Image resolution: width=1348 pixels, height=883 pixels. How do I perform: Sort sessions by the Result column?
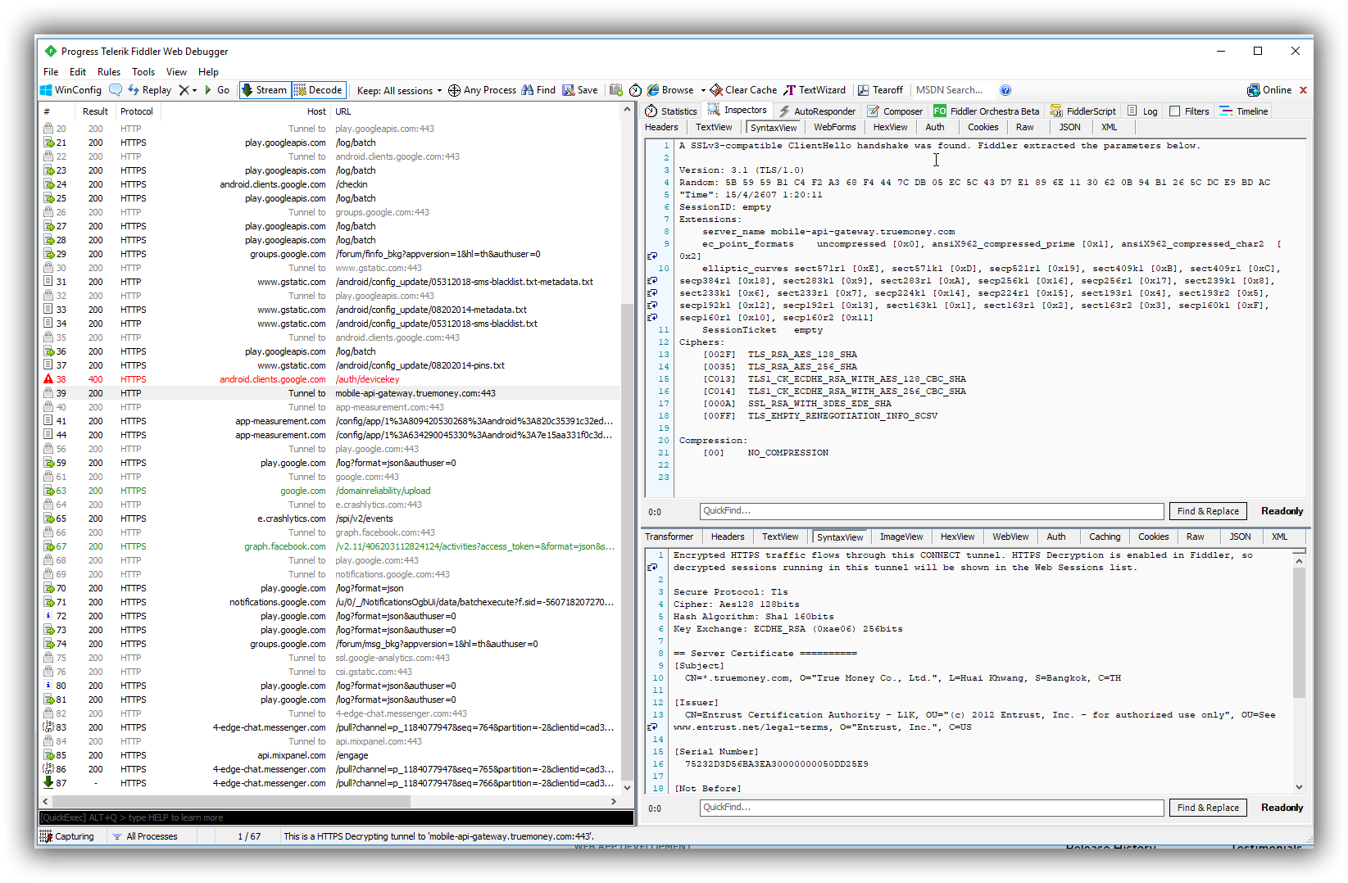click(95, 111)
